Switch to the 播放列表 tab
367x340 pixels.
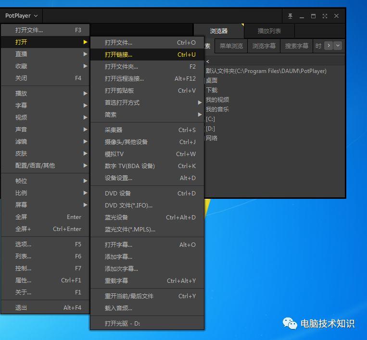point(269,31)
